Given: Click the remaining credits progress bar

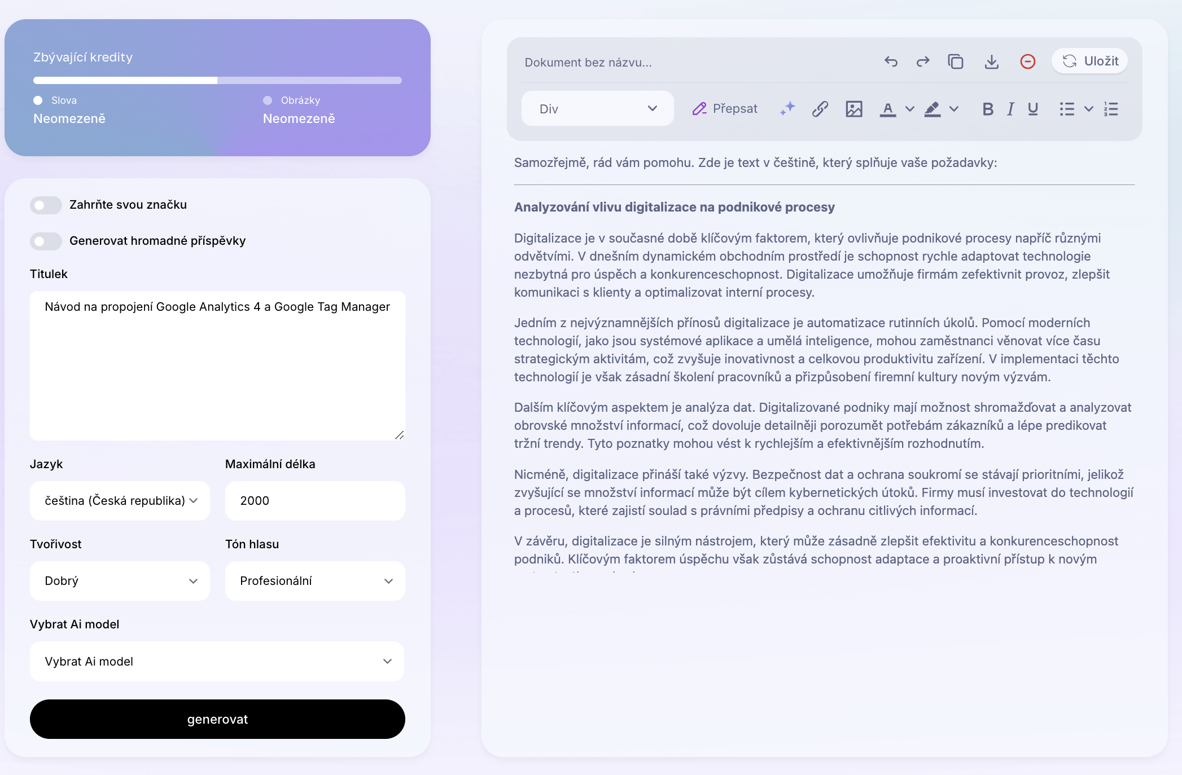Looking at the screenshot, I should (217, 80).
